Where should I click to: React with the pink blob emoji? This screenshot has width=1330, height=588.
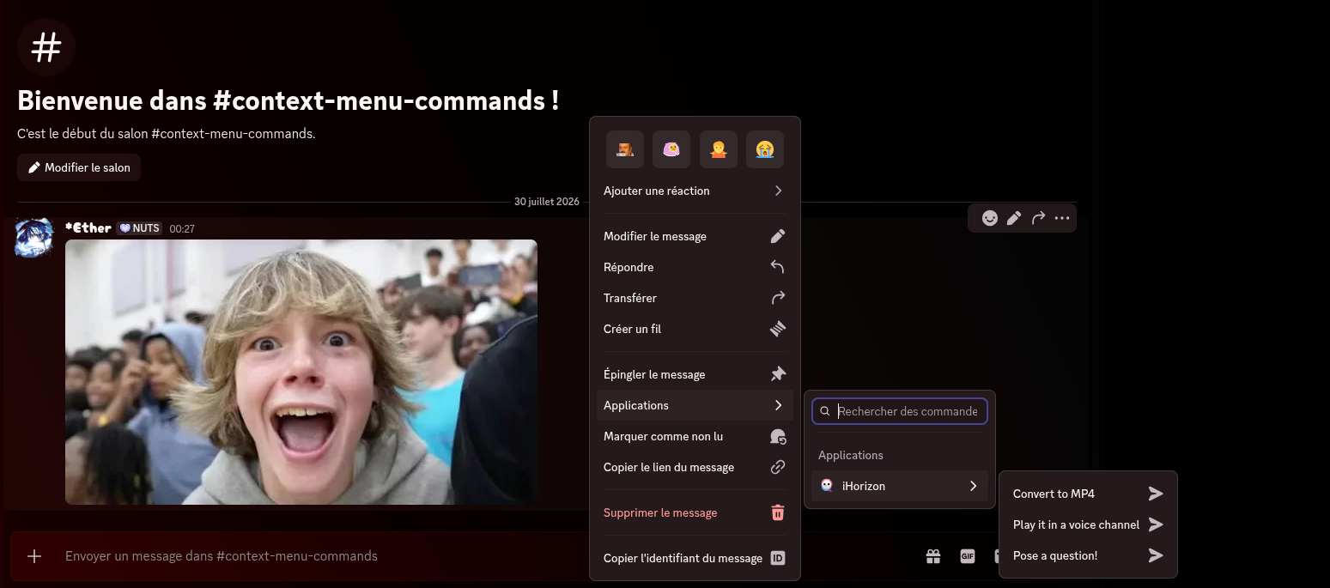pos(671,149)
